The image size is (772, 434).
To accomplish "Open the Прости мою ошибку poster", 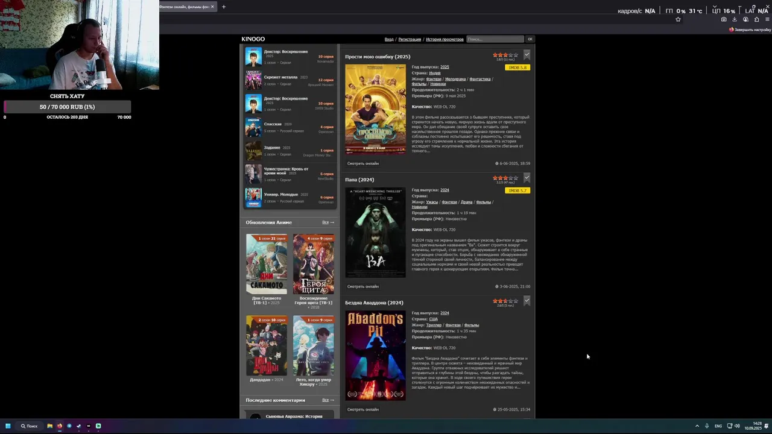I will point(375,109).
